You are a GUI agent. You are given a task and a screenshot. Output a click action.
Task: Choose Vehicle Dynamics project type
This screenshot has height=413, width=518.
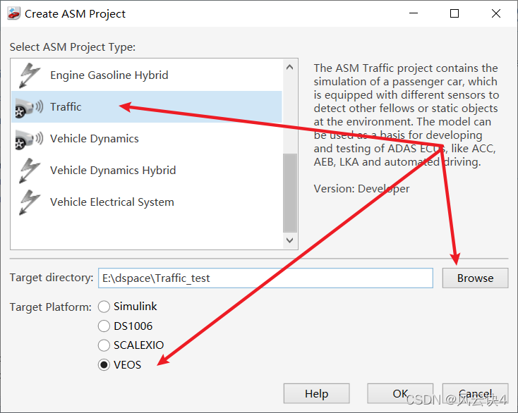point(147,139)
